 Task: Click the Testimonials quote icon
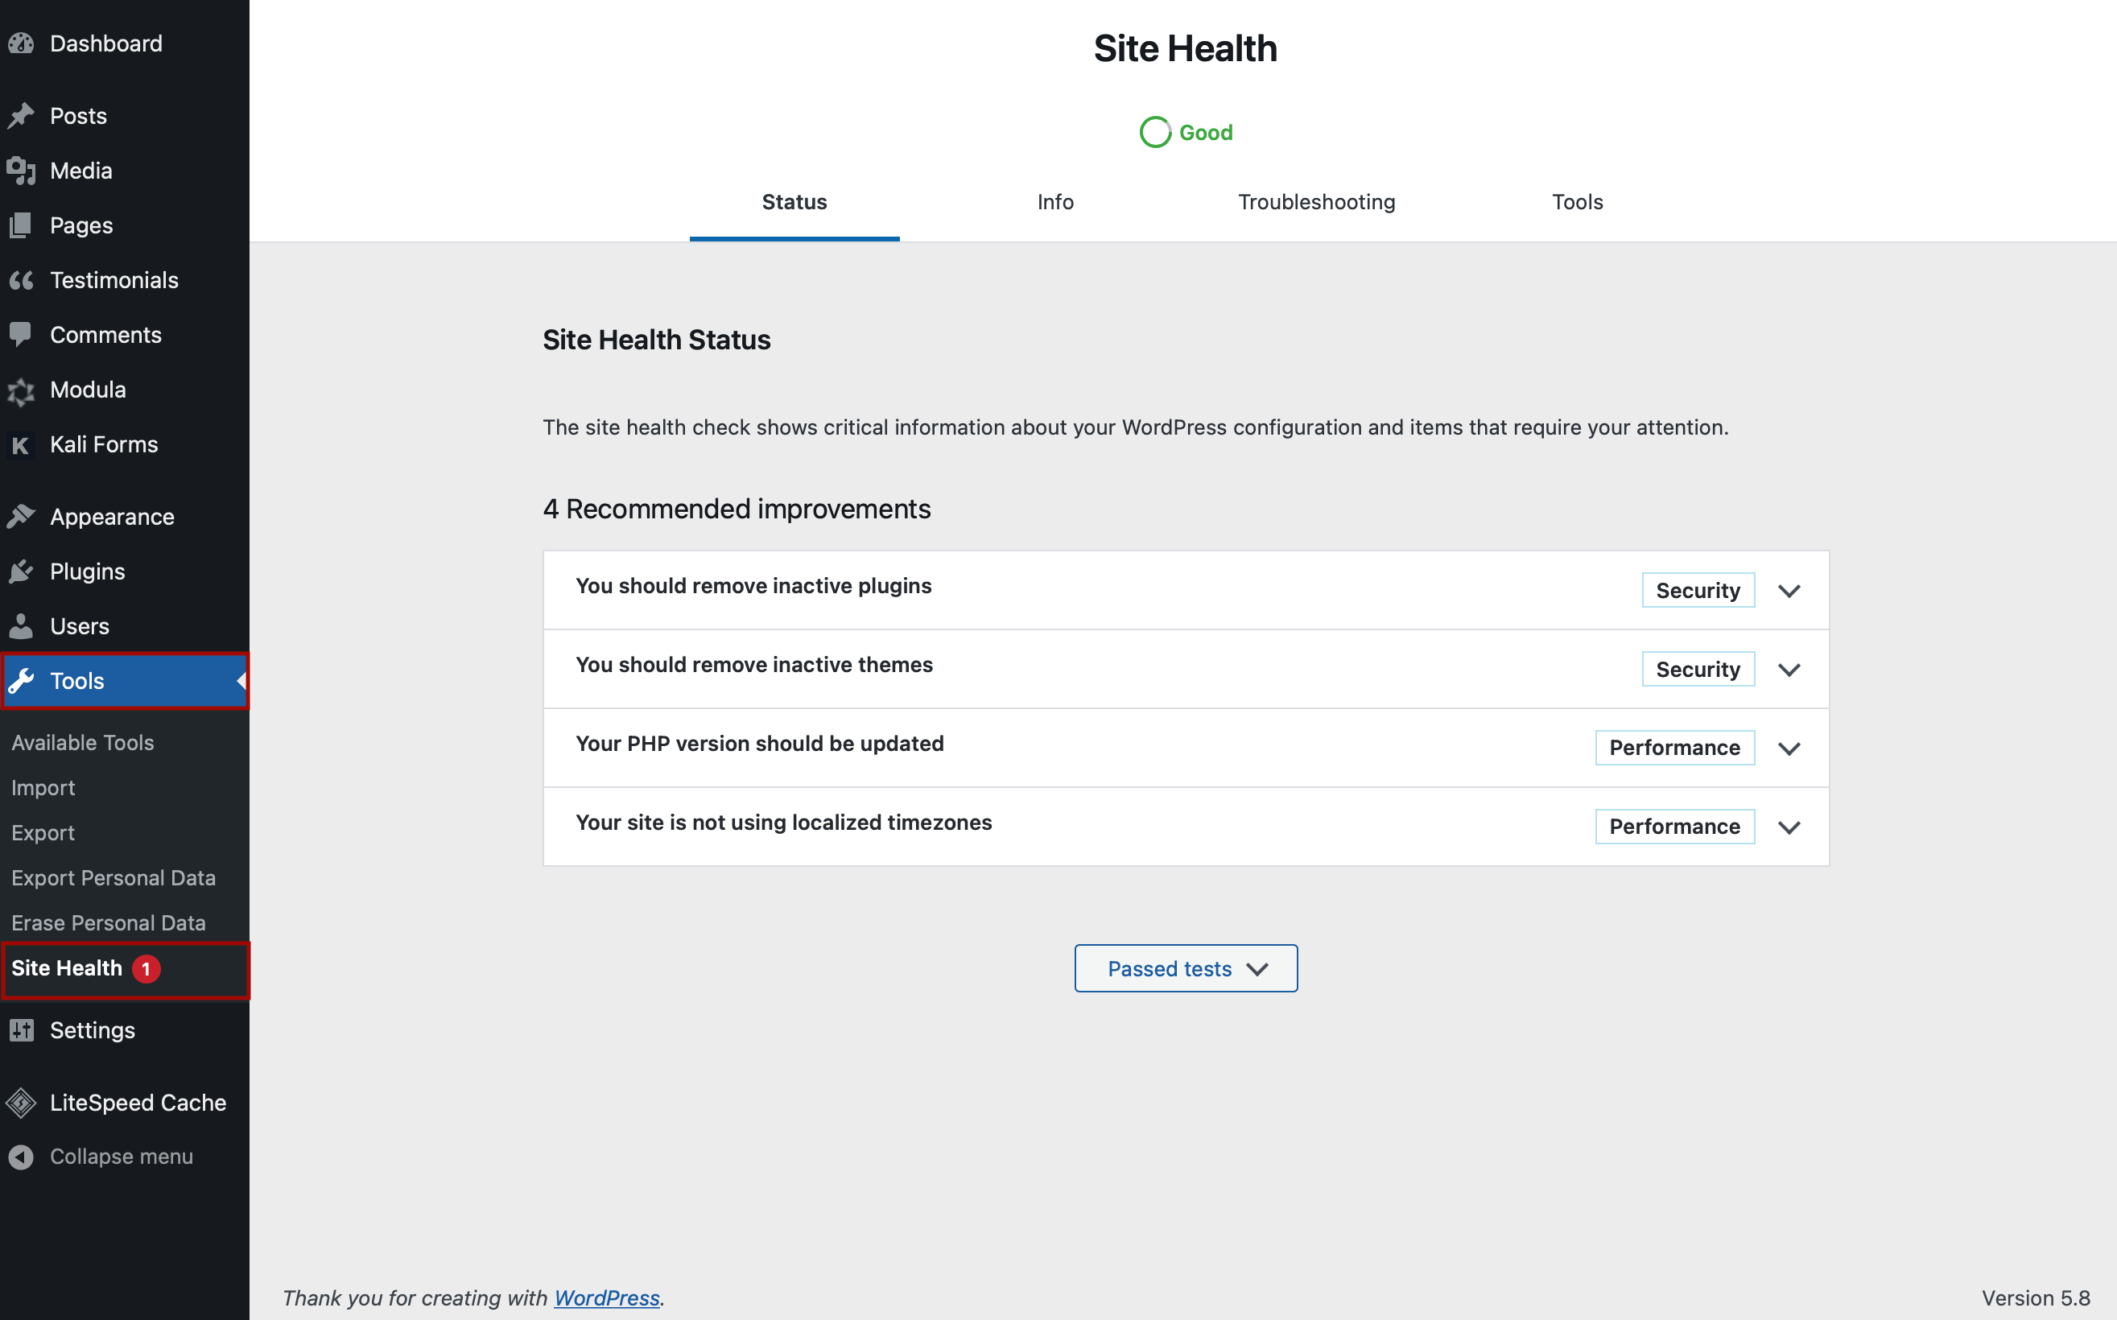[x=21, y=280]
